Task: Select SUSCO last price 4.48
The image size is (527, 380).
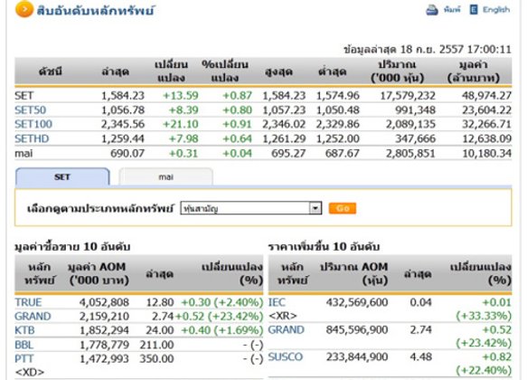Action: pyautogui.click(x=421, y=356)
